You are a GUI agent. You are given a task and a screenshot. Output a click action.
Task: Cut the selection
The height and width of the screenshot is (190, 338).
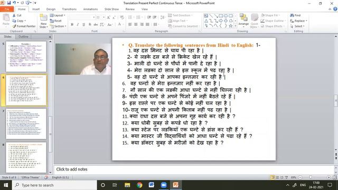click(x=17, y=15)
